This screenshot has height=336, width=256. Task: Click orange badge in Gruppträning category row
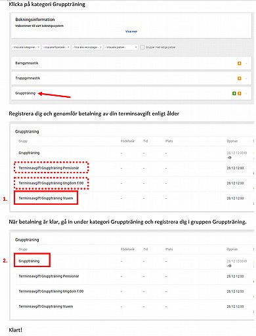(240, 93)
